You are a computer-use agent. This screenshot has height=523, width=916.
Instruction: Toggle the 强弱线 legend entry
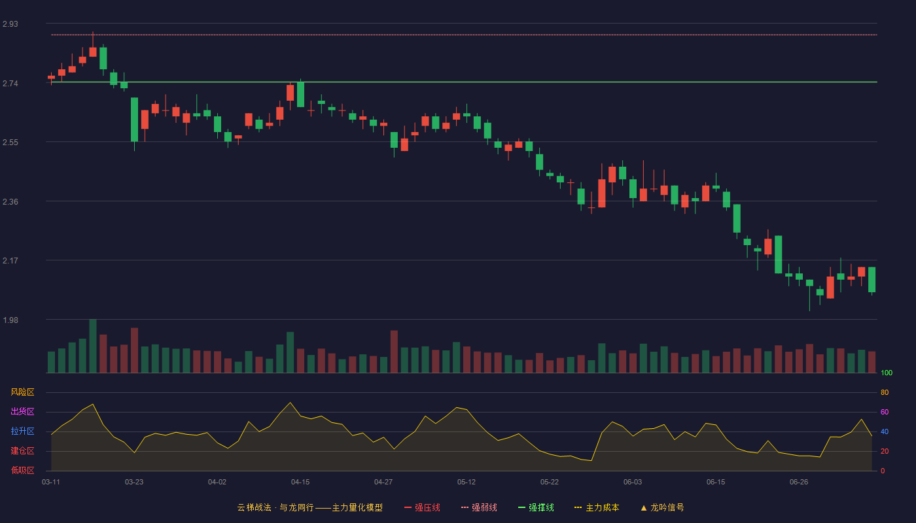[x=479, y=507]
